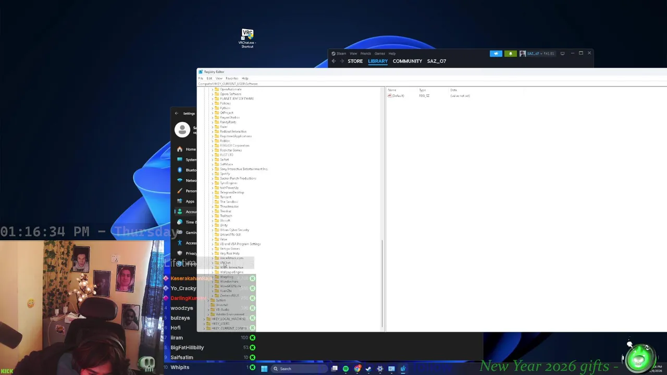Open Friends menu in Steam
The width and height of the screenshot is (667, 375).
(366, 53)
